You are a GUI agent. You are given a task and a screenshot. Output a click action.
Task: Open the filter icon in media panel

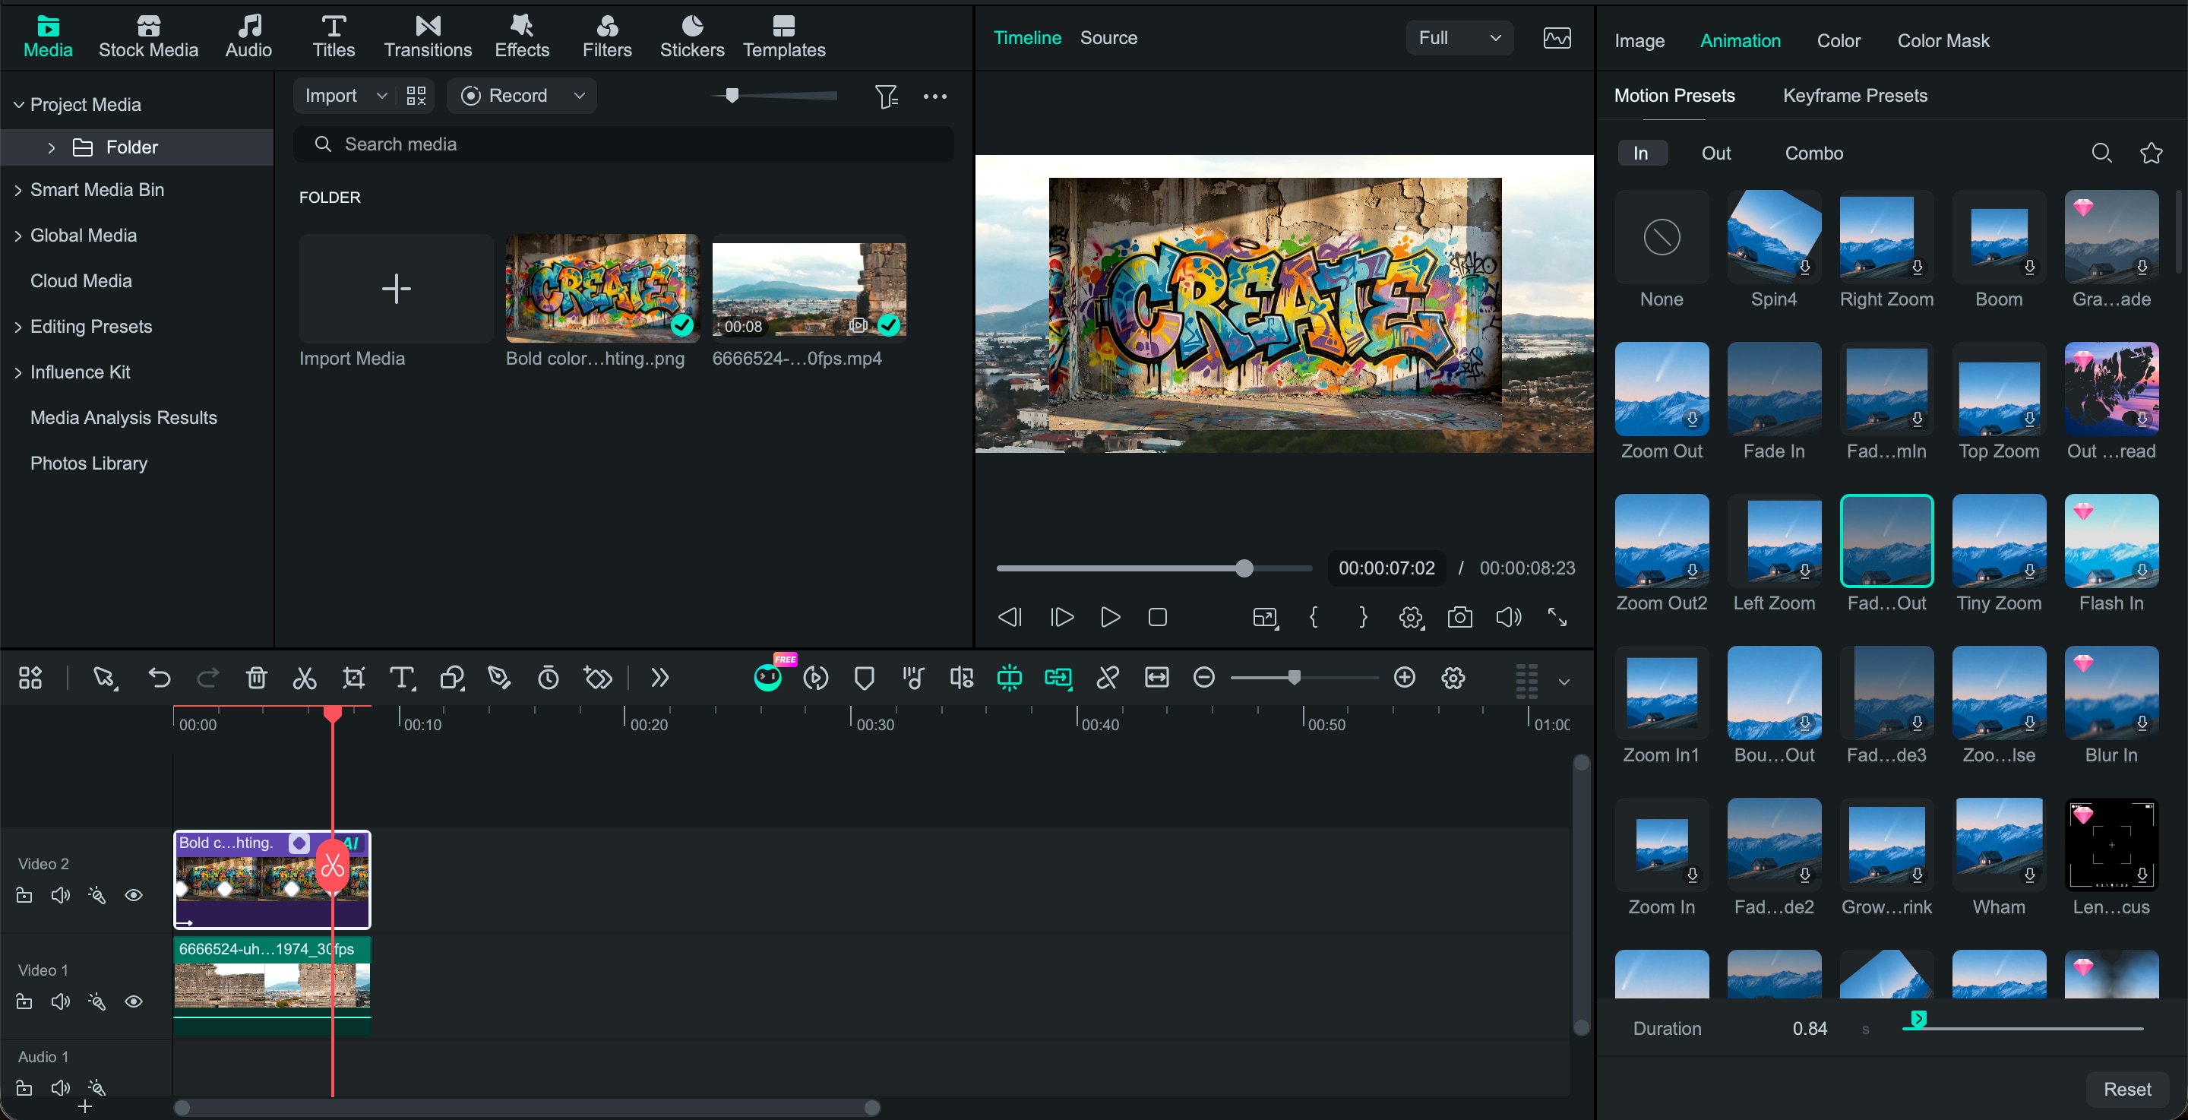pyautogui.click(x=886, y=96)
